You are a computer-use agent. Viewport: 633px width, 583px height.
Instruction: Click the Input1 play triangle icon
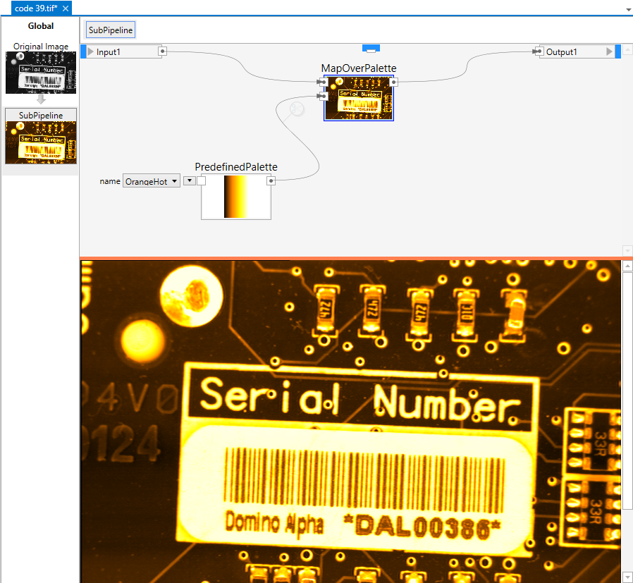point(91,51)
